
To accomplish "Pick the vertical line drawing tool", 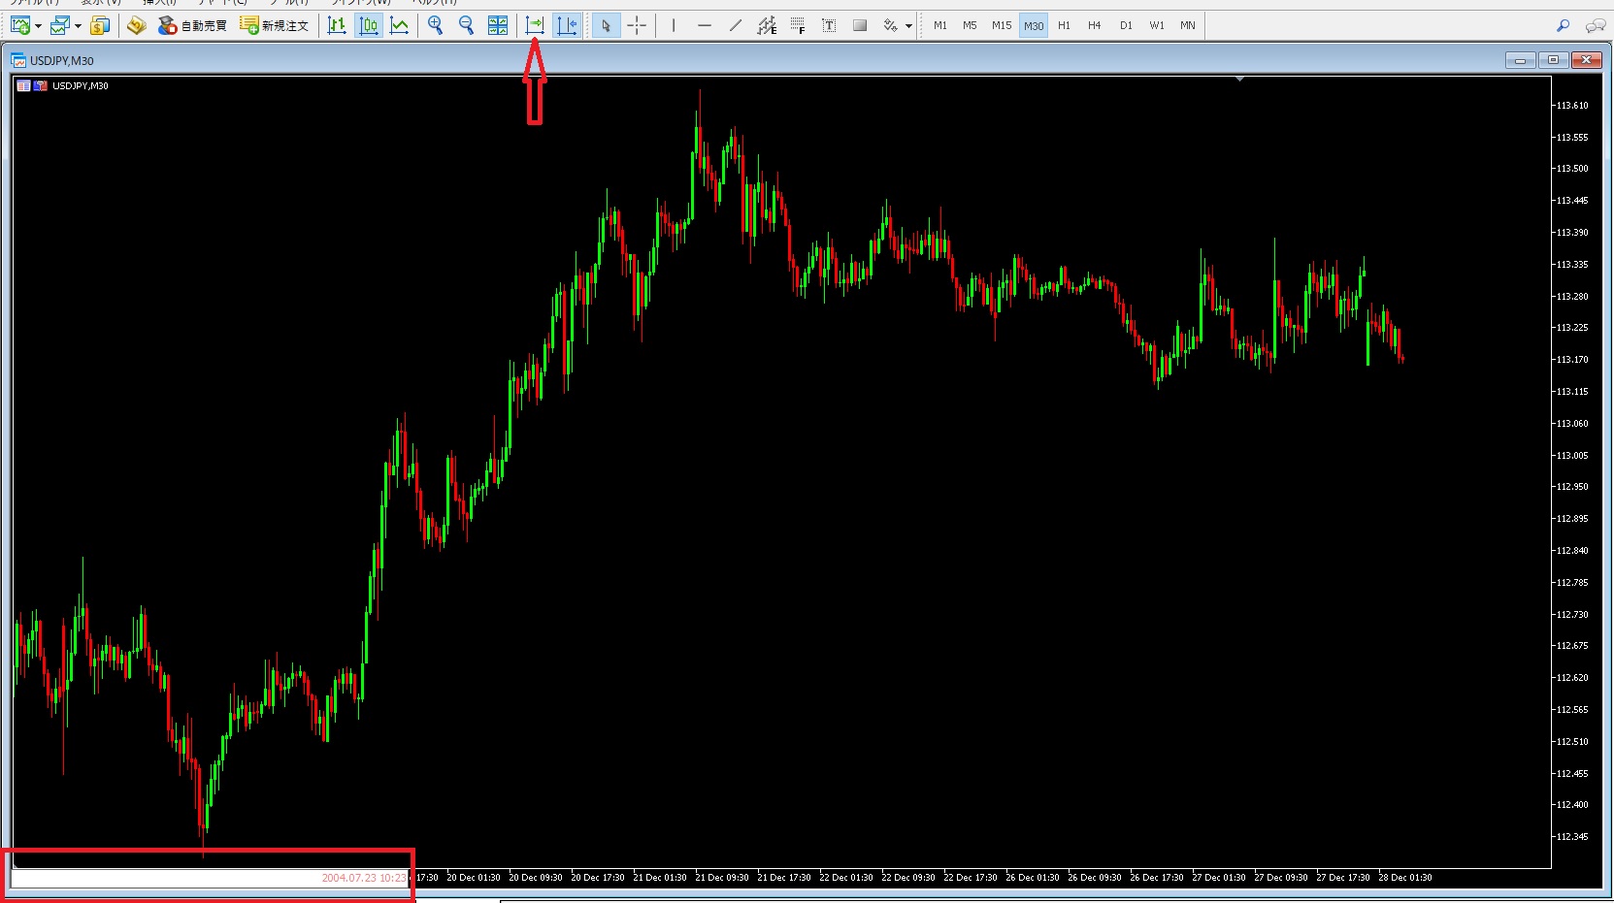I will click(674, 25).
